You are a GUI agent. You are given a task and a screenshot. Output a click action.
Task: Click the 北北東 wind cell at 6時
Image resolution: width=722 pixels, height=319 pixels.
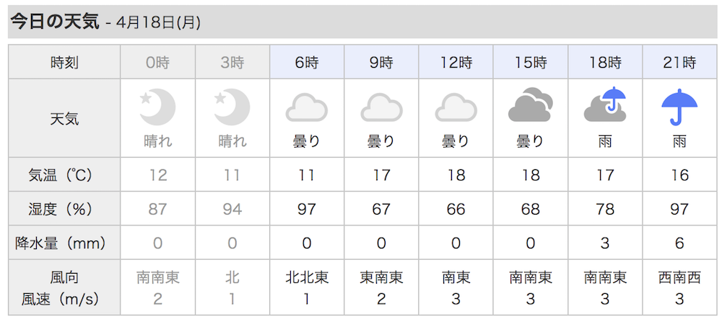coord(307,277)
